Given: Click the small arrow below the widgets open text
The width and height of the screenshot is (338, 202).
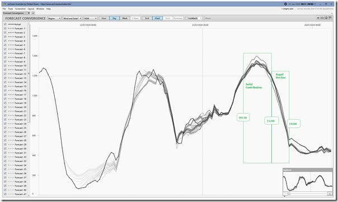Looking at the screenshot, I should (x=332, y=13).
